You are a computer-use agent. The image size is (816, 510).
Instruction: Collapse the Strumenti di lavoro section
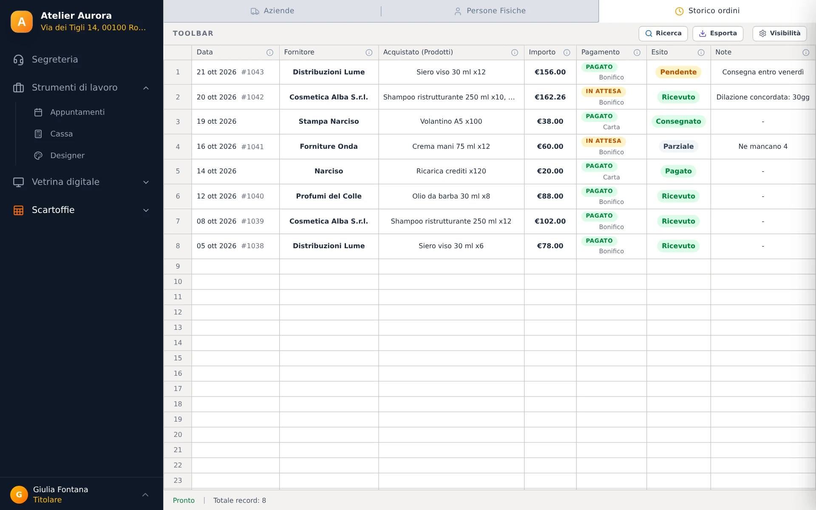[x=146, y=88]
